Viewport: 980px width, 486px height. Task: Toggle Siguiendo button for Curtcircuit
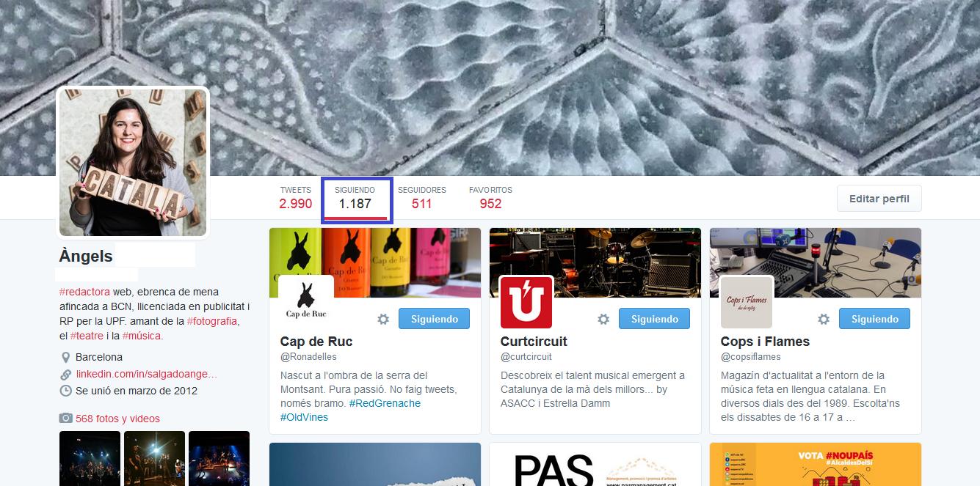(654, 319)
